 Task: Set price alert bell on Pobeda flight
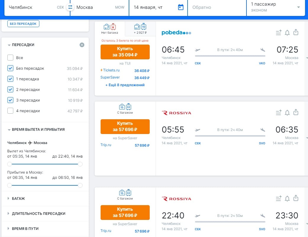pyautogui.click(x=287, y=32)
